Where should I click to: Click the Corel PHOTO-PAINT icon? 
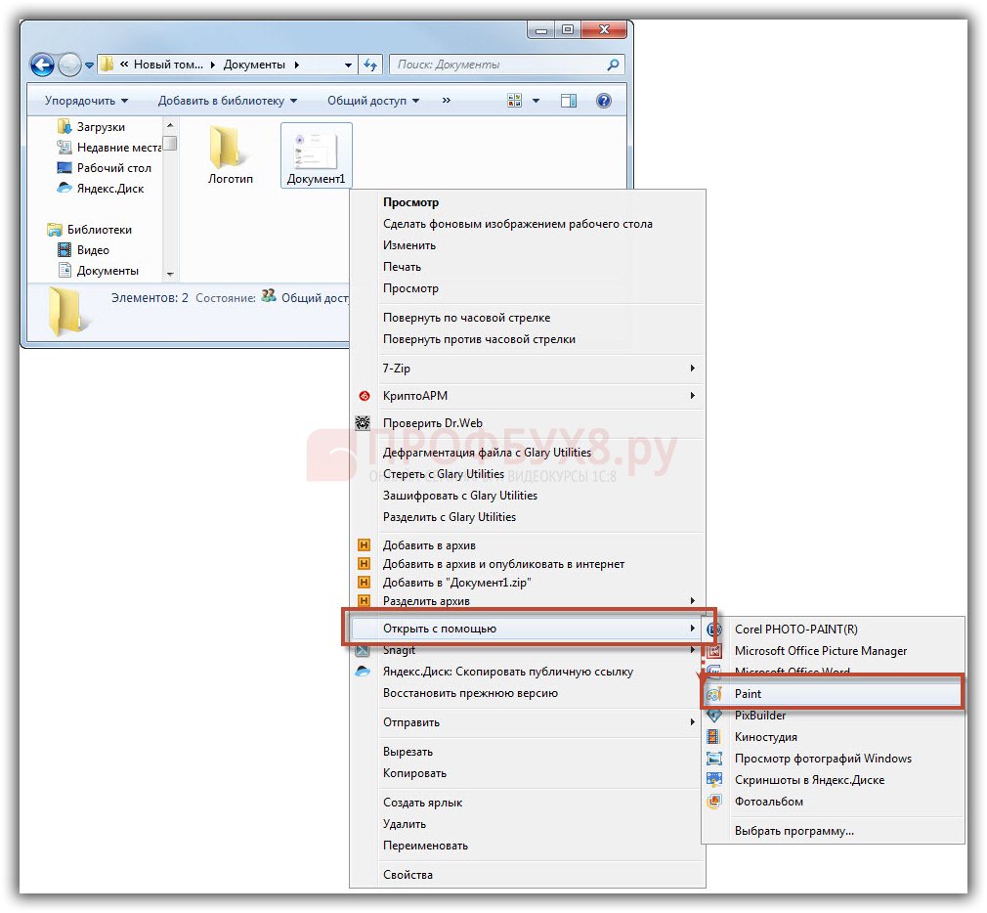pos(714,630)
